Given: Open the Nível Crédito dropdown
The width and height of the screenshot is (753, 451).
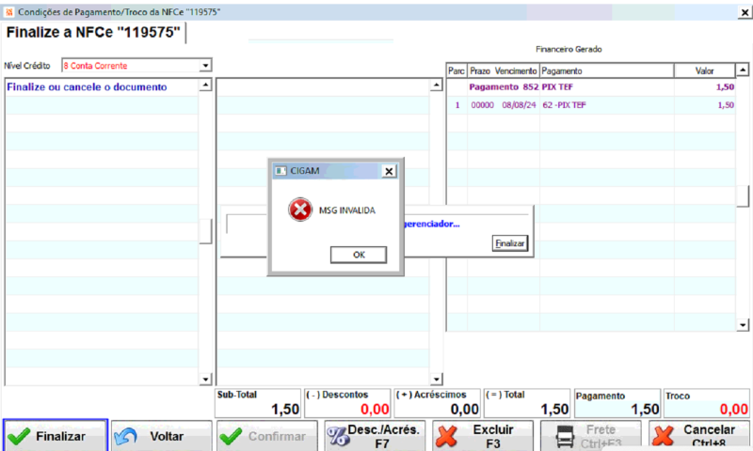Looking at the screenshot, I should point(205,65).
